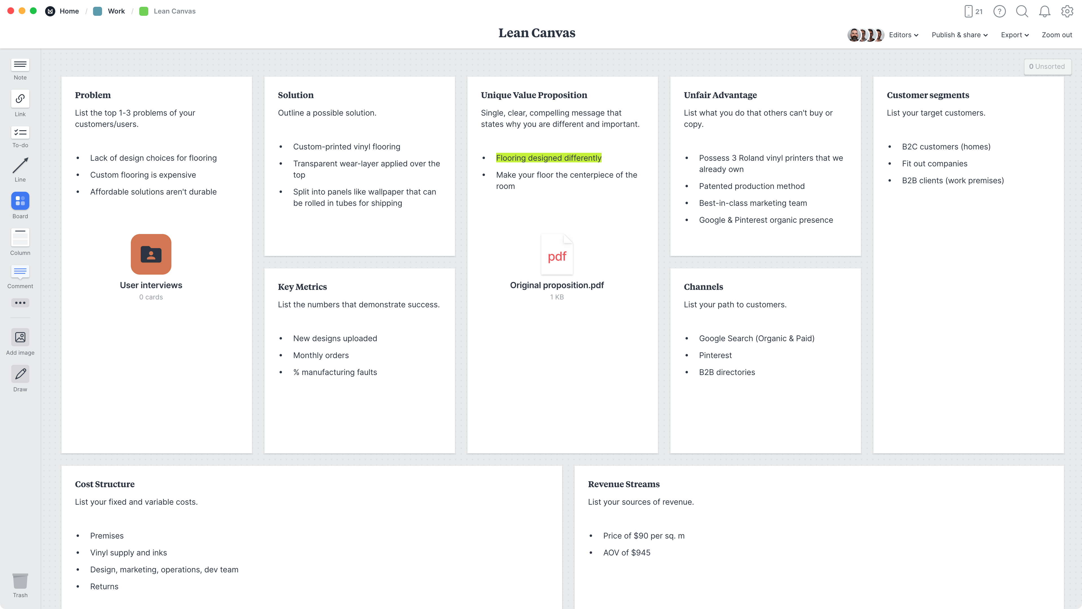1082x609 pixels.
Task: Open the Publish & share dropdown
Action: click(x=959, y=35)
